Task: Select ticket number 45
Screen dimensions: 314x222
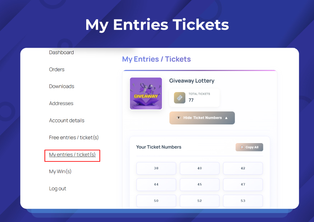Action: tap(199, 184)
